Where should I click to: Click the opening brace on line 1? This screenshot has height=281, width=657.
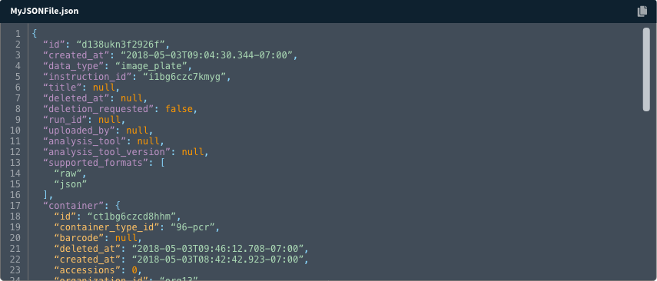coord(35,34)
